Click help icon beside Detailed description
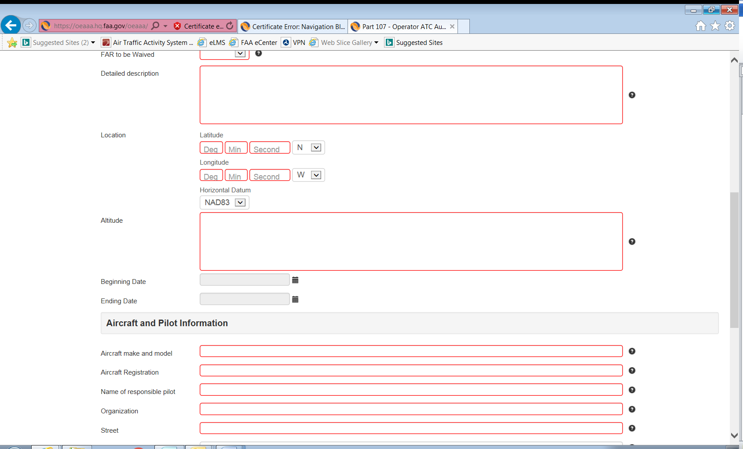The width and height of the screenshot is (743, 449). point(632,95)
